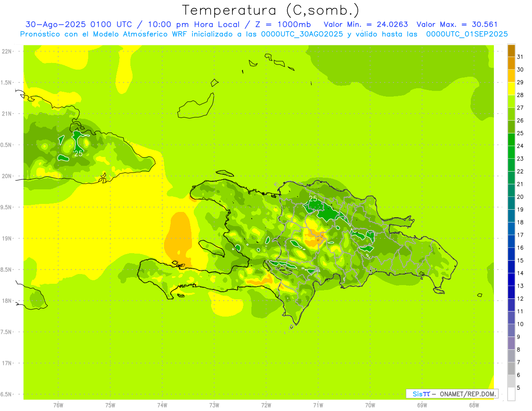Click the 70W longitude label
This screenshot has width=532, height=411.
click(x=370, y=405)
